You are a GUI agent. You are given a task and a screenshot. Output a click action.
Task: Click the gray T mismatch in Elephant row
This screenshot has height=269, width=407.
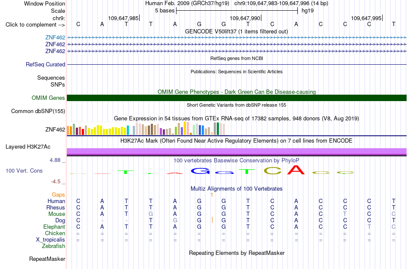click(369, 227)
